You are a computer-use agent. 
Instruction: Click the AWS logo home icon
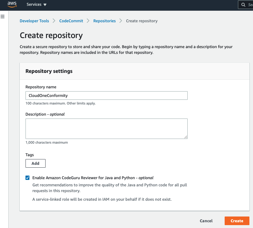(x=12, y=5)
